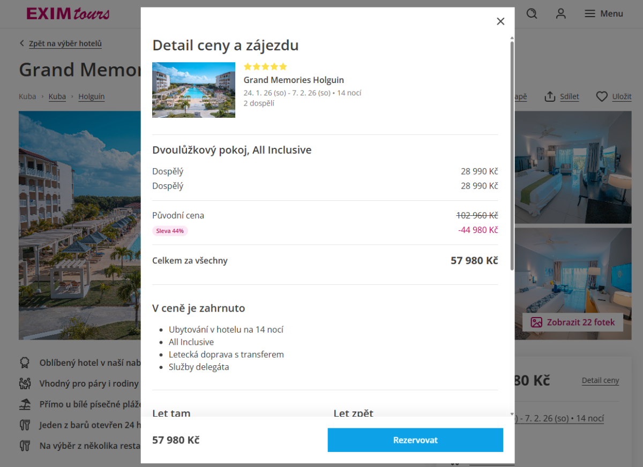643x467 pixels.
Task: Open the user account icon
Action: [560, 14]
